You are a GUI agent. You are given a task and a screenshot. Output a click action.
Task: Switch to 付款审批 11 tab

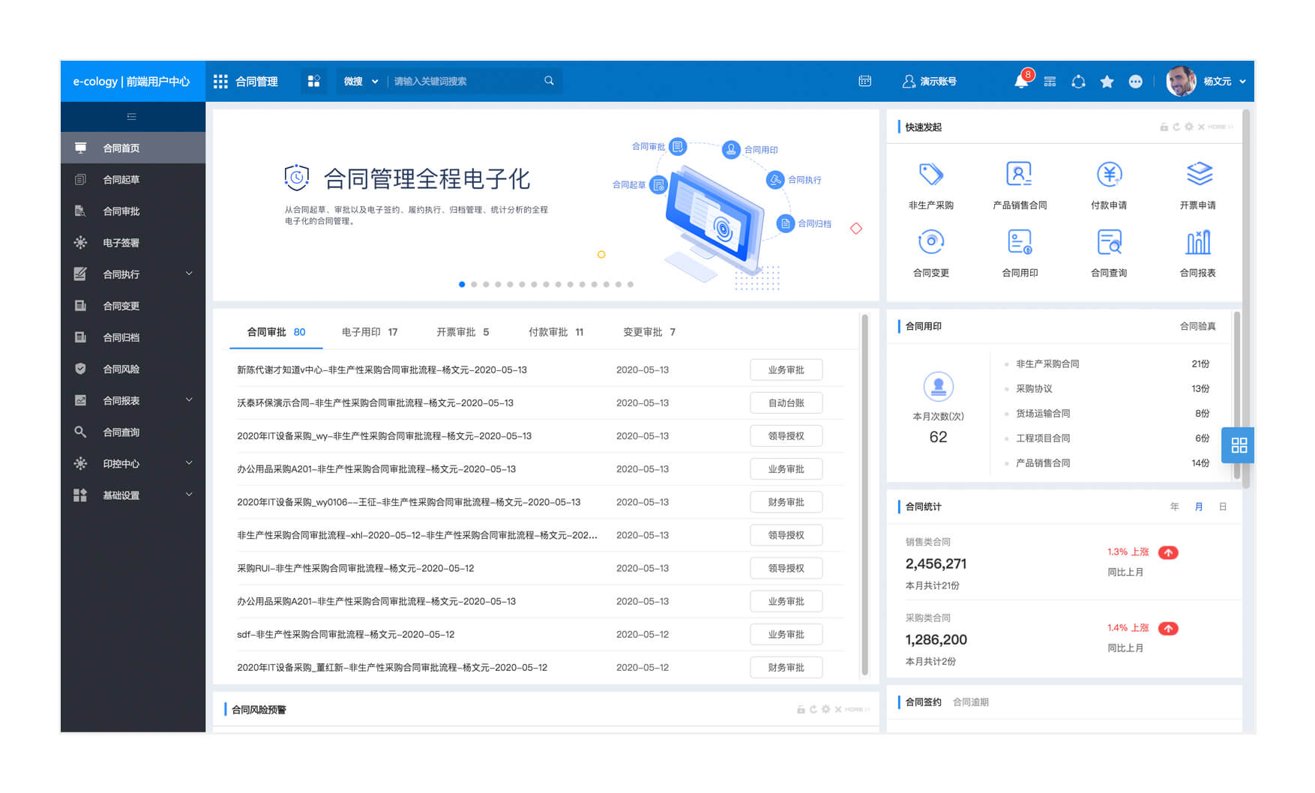coord(556,332)
